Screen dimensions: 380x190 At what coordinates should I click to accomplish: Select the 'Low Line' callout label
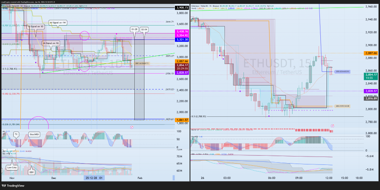pyautogui.click(x=11, y=167)
